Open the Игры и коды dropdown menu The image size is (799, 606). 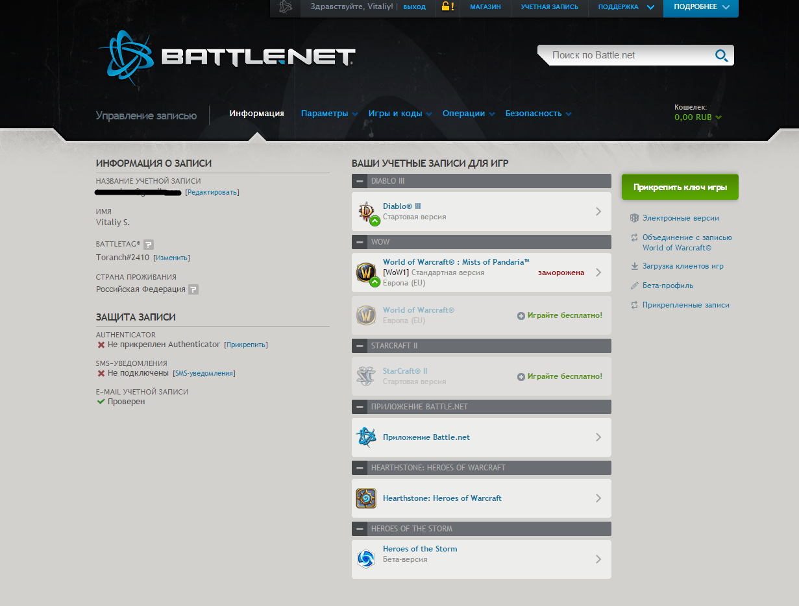(400, 114)
